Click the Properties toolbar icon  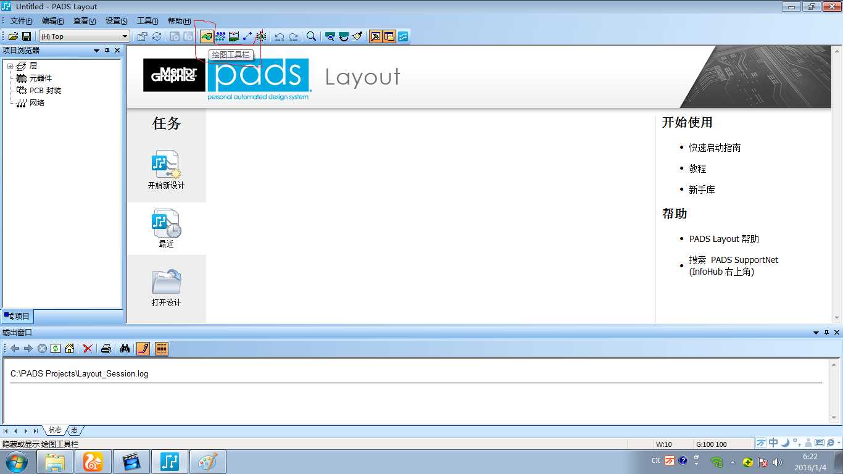(x=143, y=36)
